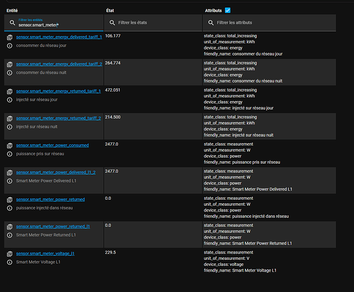The height and width of the screenshot is (292, 354).
Task: Open sensor.smart_meter_power_delivered_l1_2 link
Action: [x=55, y=172]
